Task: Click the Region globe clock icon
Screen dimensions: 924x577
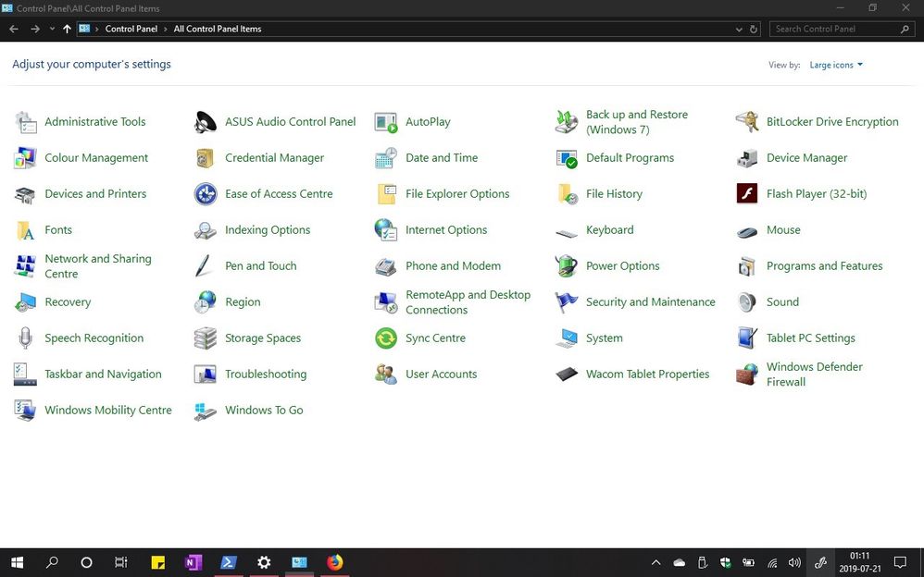Action: (206, 302)
